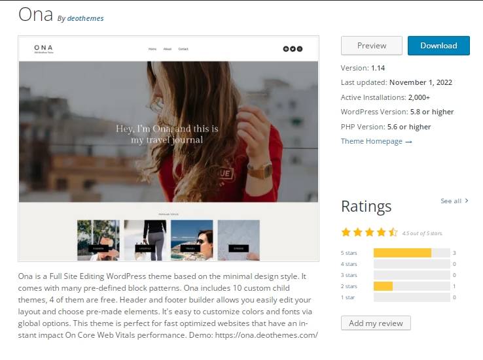
Task: Click first social icon in theme screenshot
Action: click(286, 48)
